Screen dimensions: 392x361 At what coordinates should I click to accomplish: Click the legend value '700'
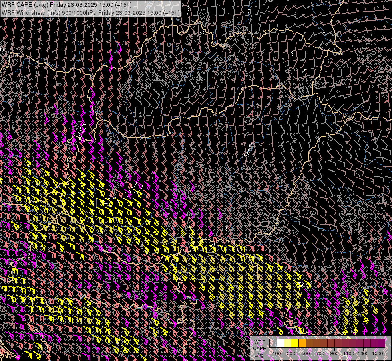(320, 353)
